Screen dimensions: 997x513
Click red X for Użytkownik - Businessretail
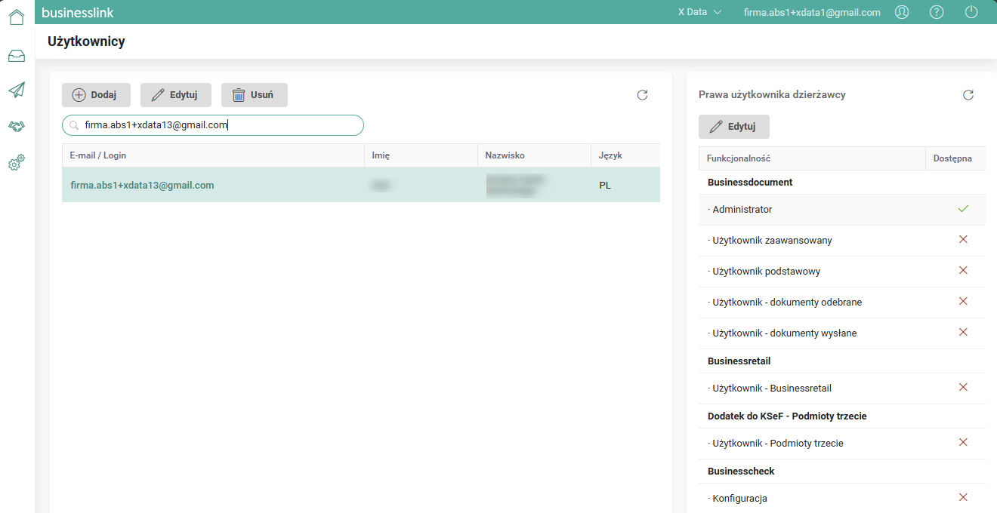click(x=963, y=387)
